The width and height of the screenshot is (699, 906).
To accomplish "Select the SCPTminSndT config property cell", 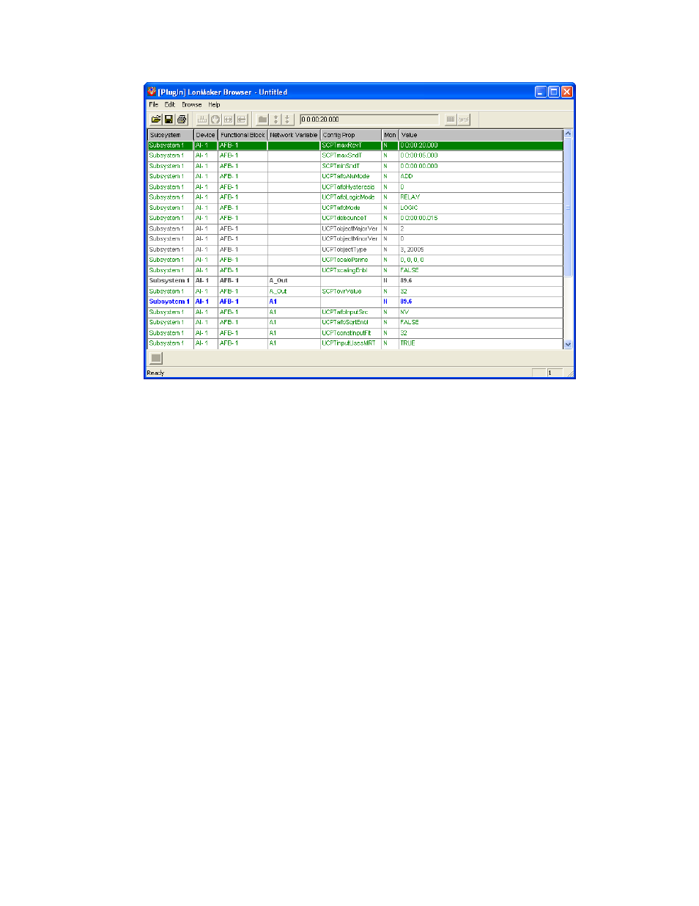I will (x=351, y=166).
